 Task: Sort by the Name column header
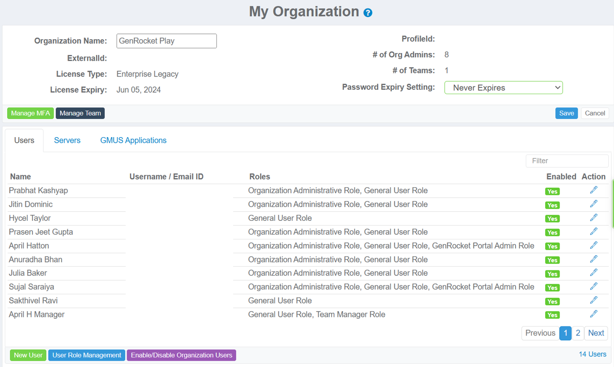pyautogui.click(x=21, y=177)
